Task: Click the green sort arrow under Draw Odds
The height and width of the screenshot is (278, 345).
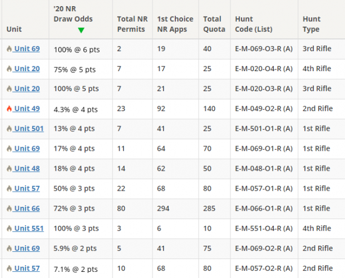Action: [x=81, y=30]
